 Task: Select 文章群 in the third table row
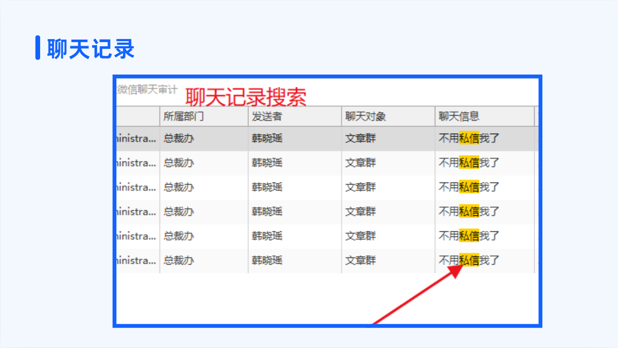coord(360,187)
